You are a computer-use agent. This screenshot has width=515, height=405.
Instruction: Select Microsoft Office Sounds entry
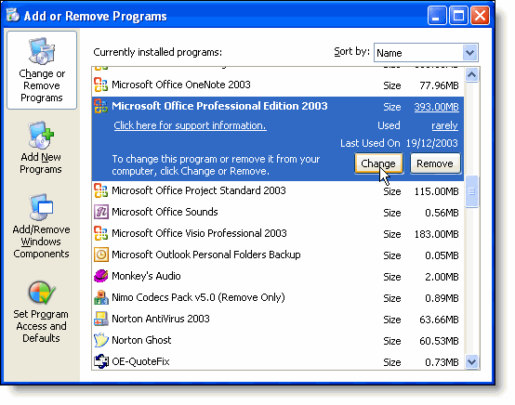[x=278, y=213]
